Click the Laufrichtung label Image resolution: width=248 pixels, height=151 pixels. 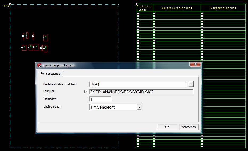click(52, 106)
